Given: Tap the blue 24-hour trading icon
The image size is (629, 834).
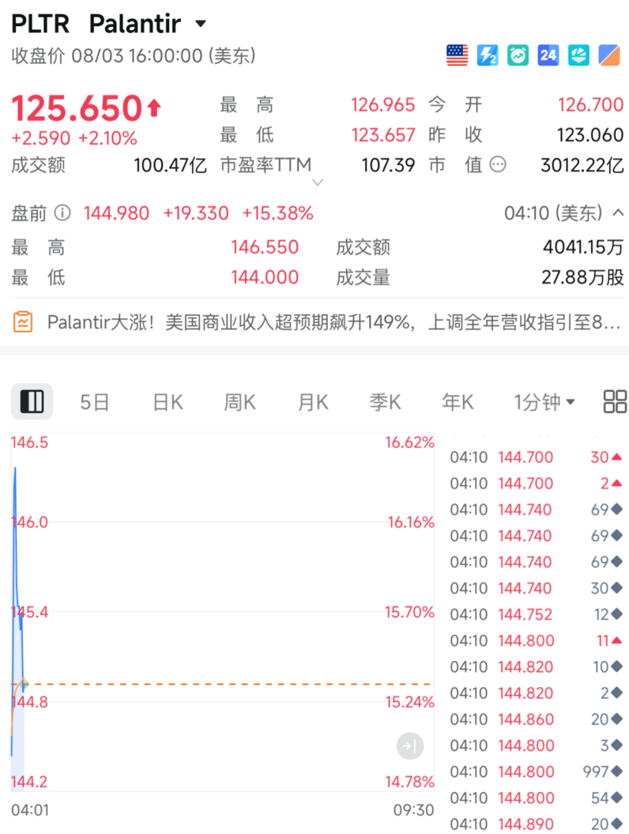Looking at the screenshot, I should (548, 55).
